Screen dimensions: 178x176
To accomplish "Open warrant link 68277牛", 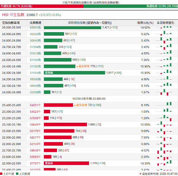I will pyautogui.click(x=35, y=138).
